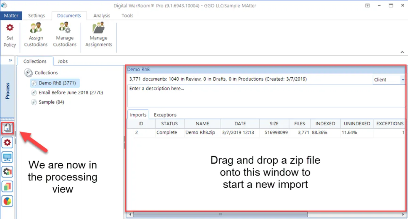
Task: Sort by the ID column header
Action: click(x=141, y=124)
